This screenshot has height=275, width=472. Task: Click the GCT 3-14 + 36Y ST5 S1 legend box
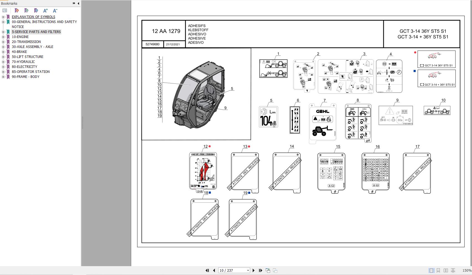(x=437, y=78)
